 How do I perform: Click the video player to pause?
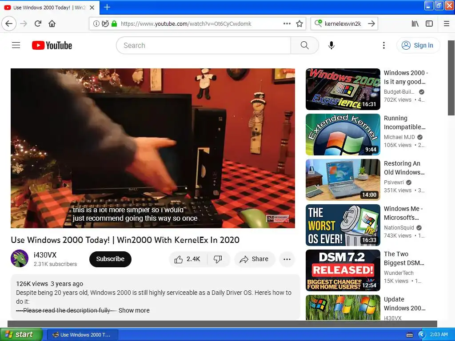pos(153,148)
